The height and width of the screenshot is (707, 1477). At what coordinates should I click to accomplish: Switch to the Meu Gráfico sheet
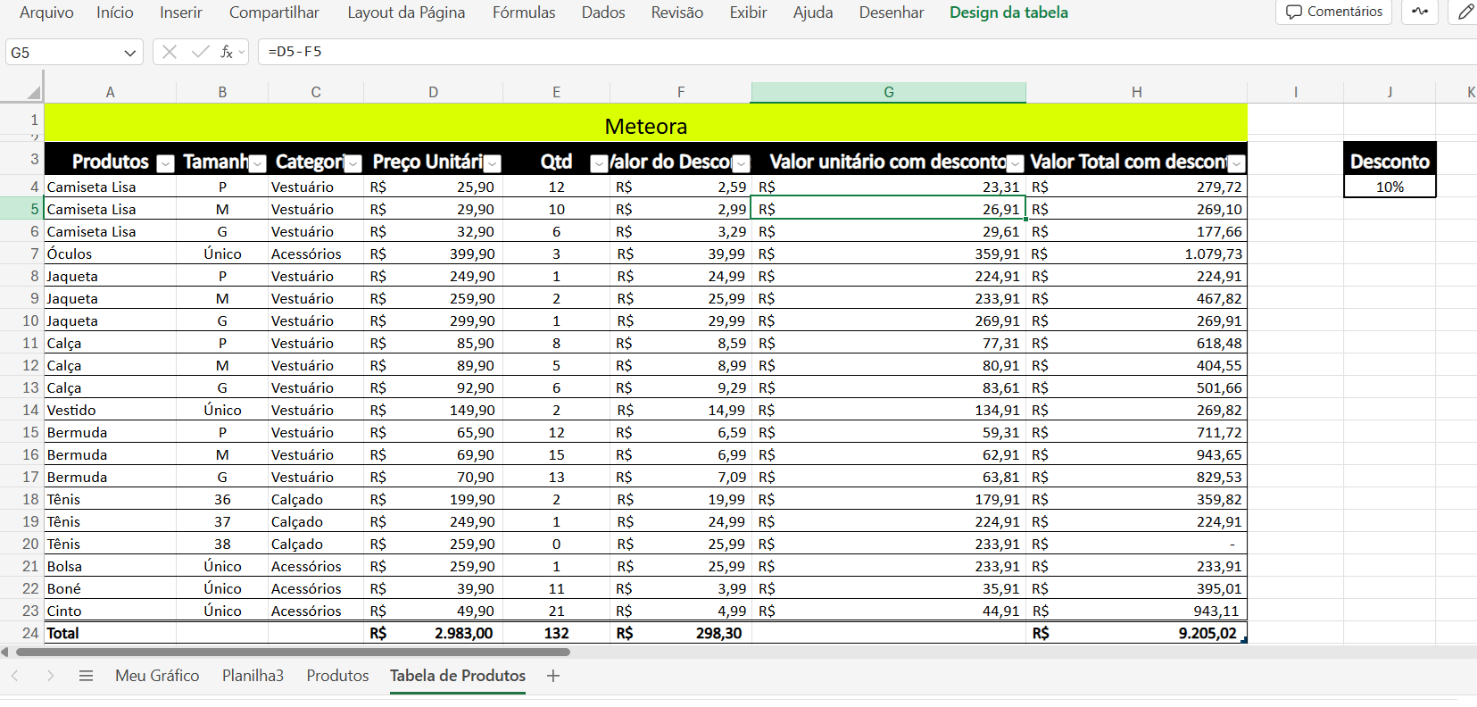(157, 676)
